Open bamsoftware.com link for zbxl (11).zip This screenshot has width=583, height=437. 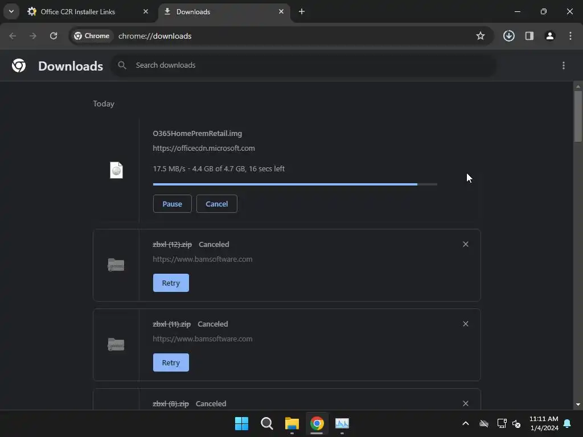(203, 339)
